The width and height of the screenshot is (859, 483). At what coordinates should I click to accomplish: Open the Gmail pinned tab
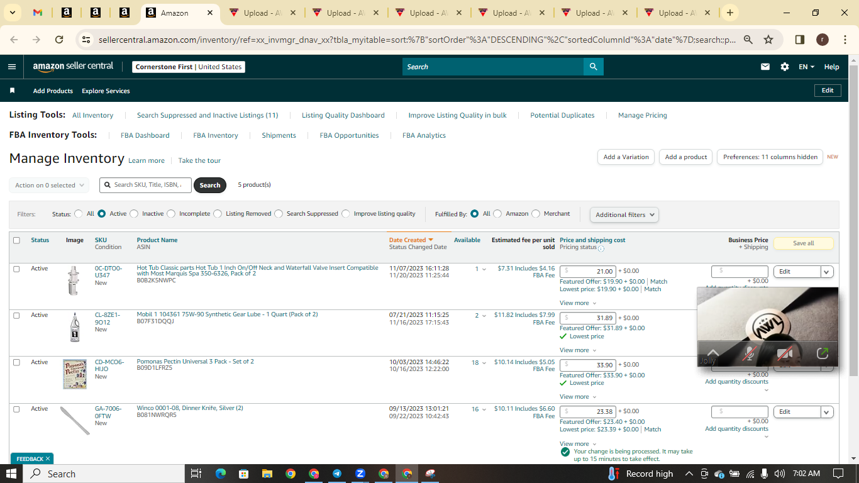click(38, 13)
